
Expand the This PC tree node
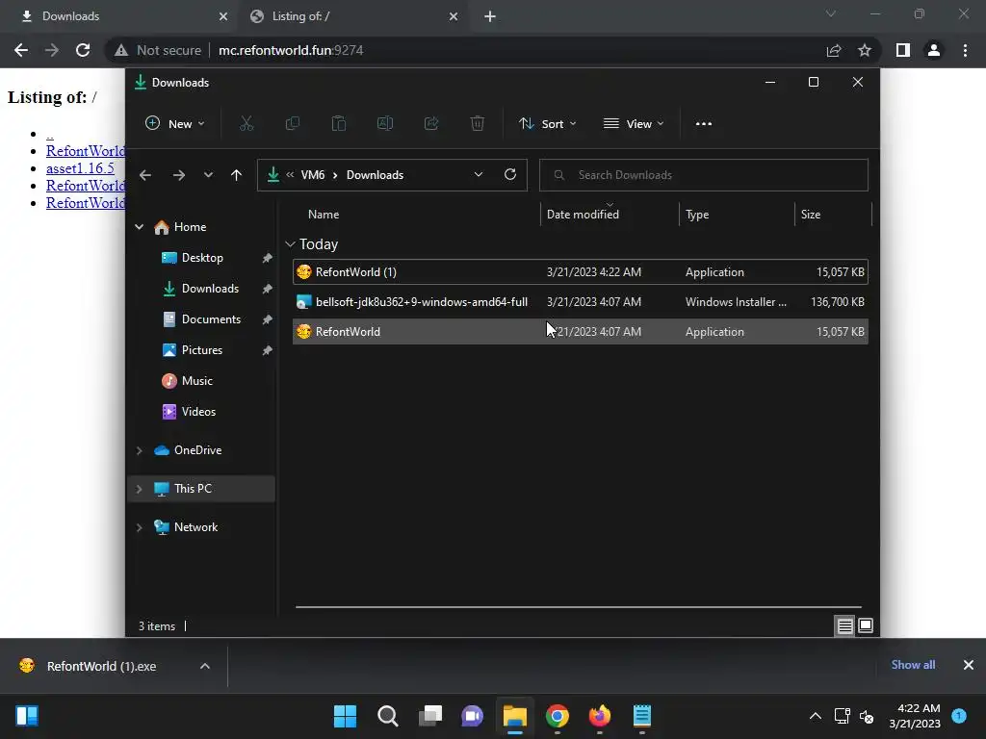[x=139, y=489]
